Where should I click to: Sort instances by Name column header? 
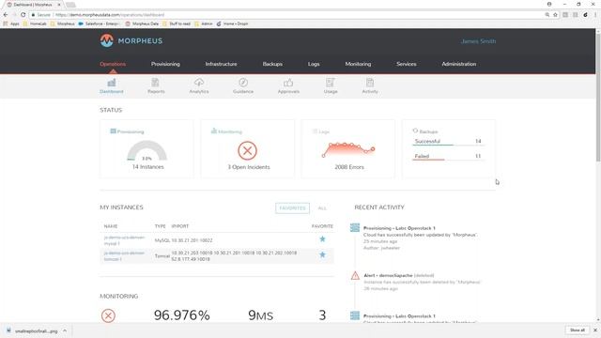pyautogui.click(x=111, y=226)
